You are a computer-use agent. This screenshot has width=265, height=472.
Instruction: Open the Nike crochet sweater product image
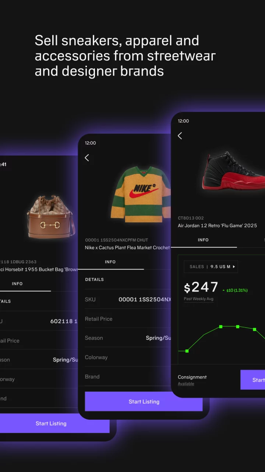pos(140,194)
